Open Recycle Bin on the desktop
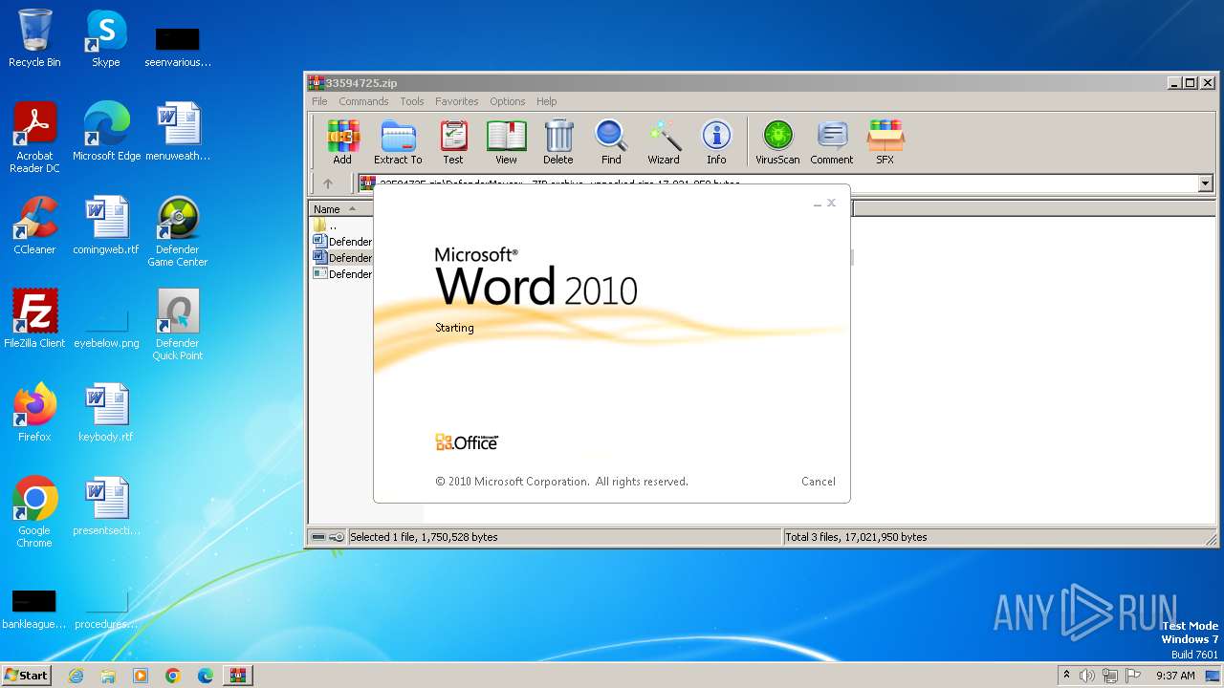 pos(34,38)
